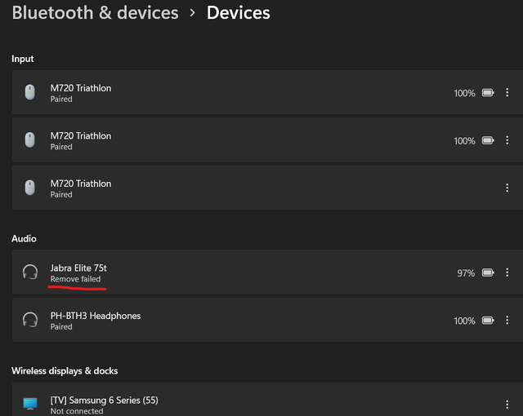The image size is (523, 416).
Task: Open more options for third M720 Triathlon
Action: [507, 188]
